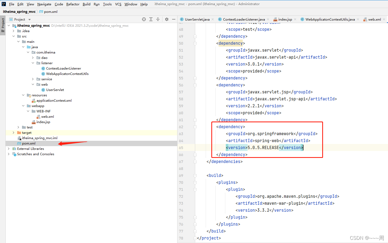Image resolution: width=388 pixels, height=243 pixels.
Task: Expand the test folder
Action: pyautogui.click(x=18, y=127)
